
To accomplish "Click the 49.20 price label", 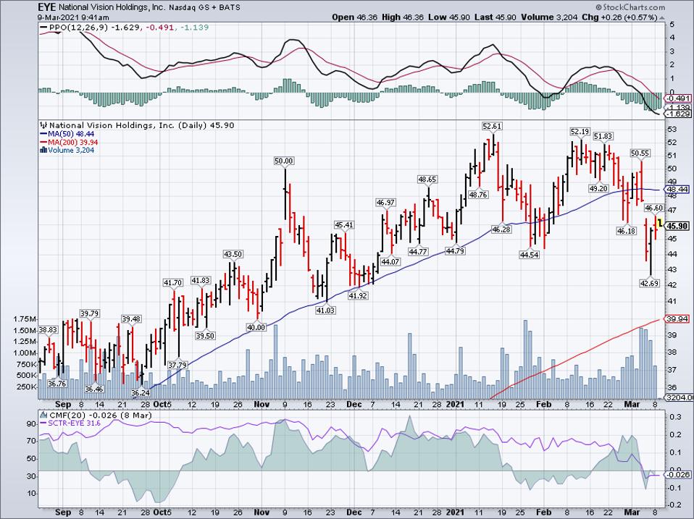I will click(599, 188).
